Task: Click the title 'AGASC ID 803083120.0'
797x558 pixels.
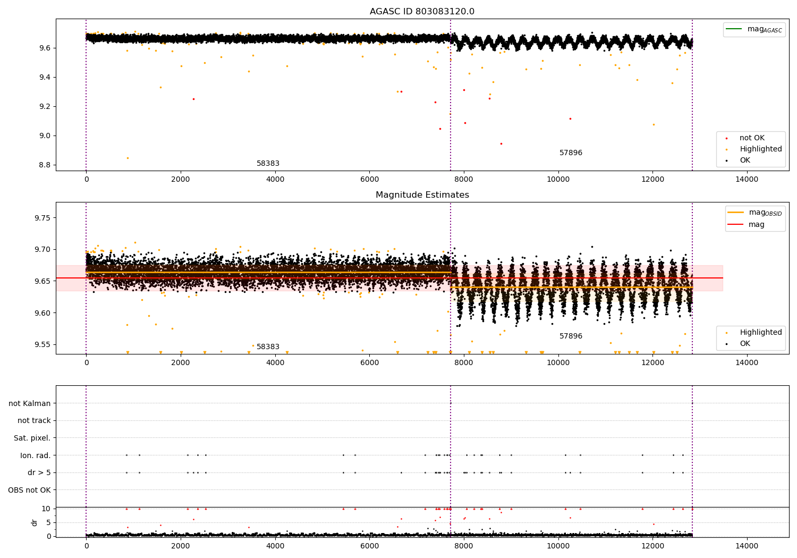Action: (x=422, y=12)
